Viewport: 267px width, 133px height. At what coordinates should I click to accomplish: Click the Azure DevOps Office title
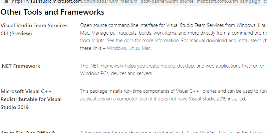tap(28, 132)
